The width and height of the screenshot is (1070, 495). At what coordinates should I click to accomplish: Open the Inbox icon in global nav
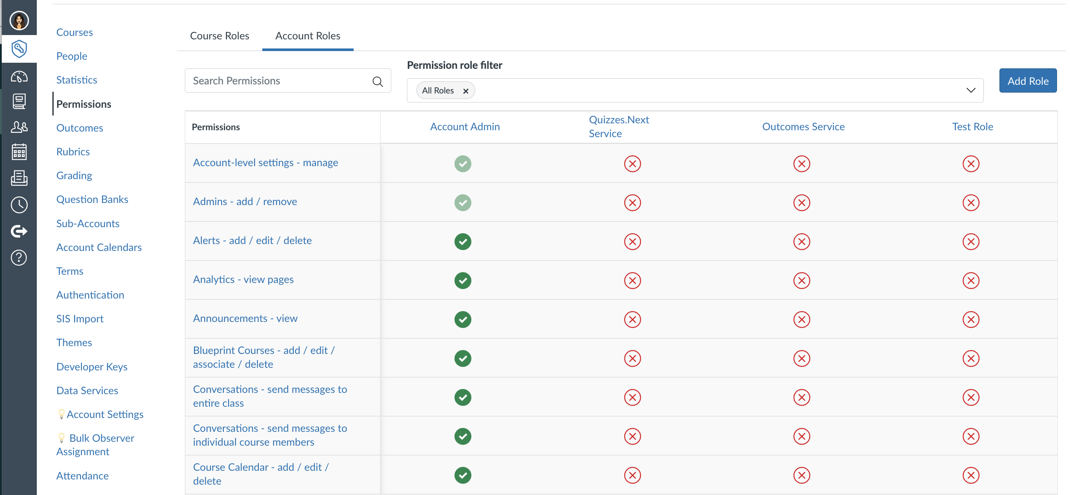[x=19, y=178]
